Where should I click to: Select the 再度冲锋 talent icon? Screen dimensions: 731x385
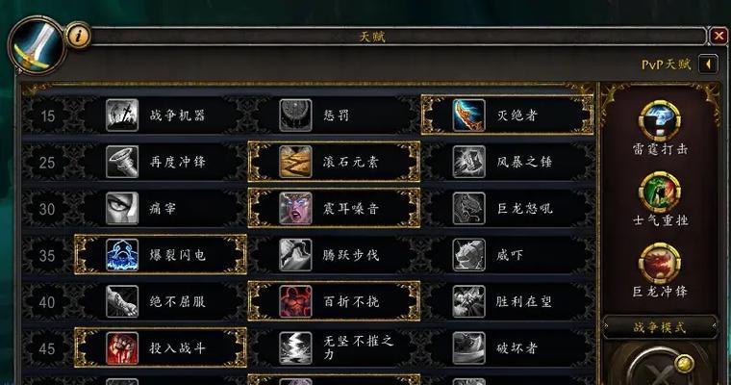(x=122, y=162)
